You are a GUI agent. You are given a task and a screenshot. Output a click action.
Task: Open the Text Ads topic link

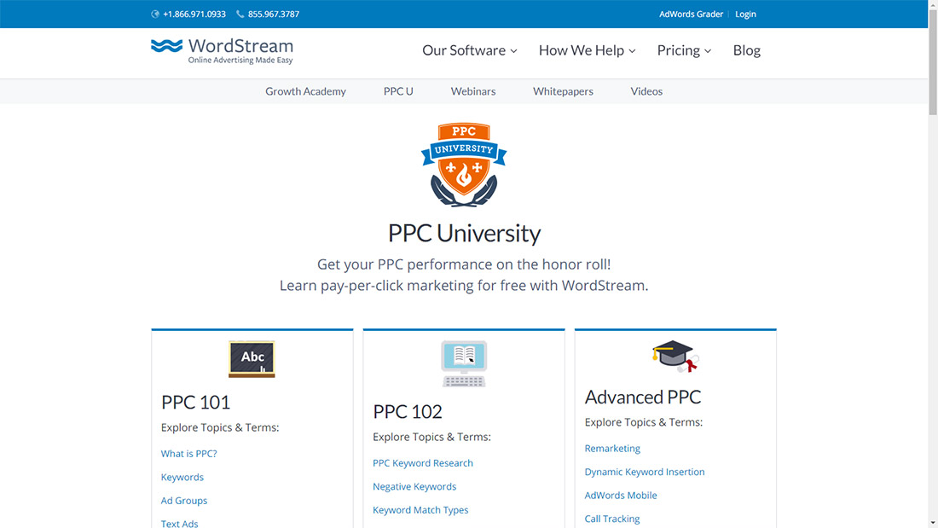[x=179, y=524]
